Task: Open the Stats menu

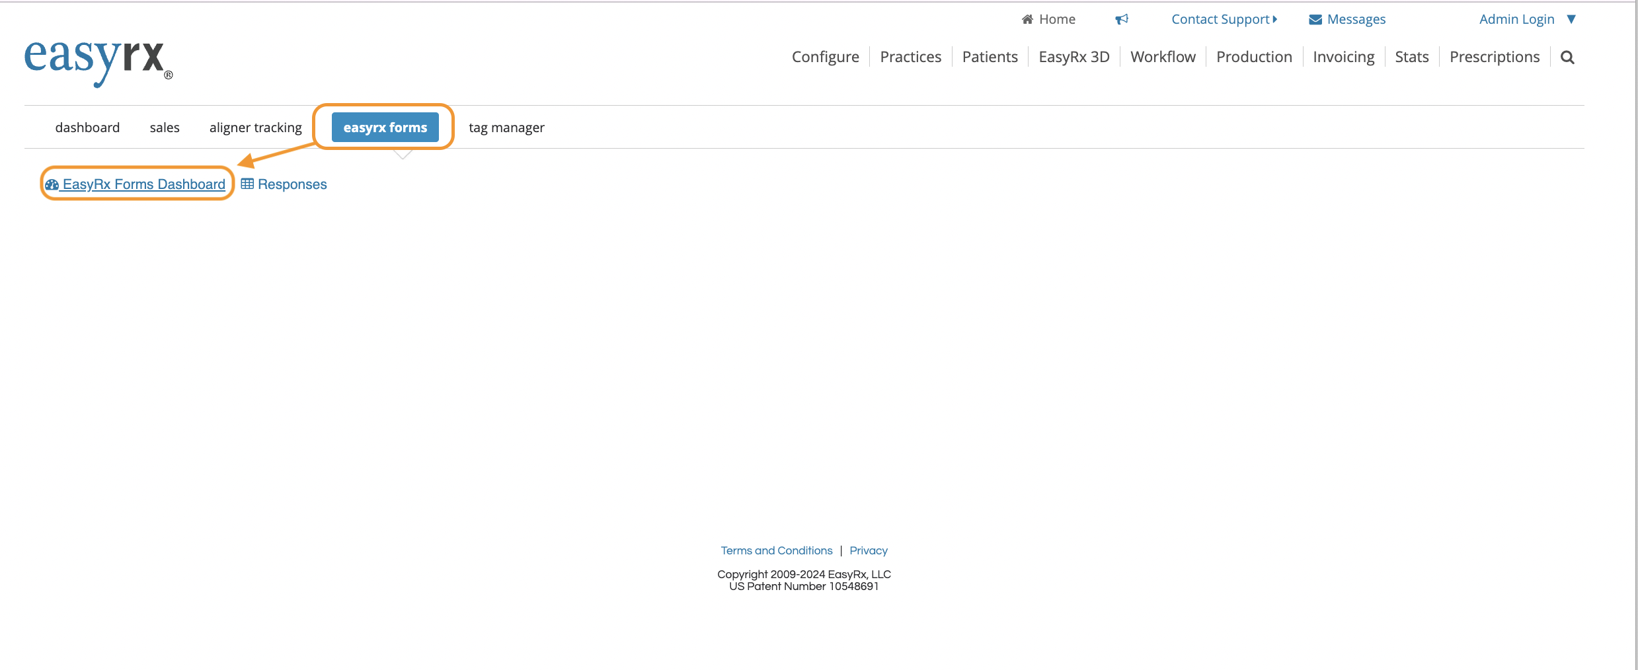Action: coord(1412,57)
